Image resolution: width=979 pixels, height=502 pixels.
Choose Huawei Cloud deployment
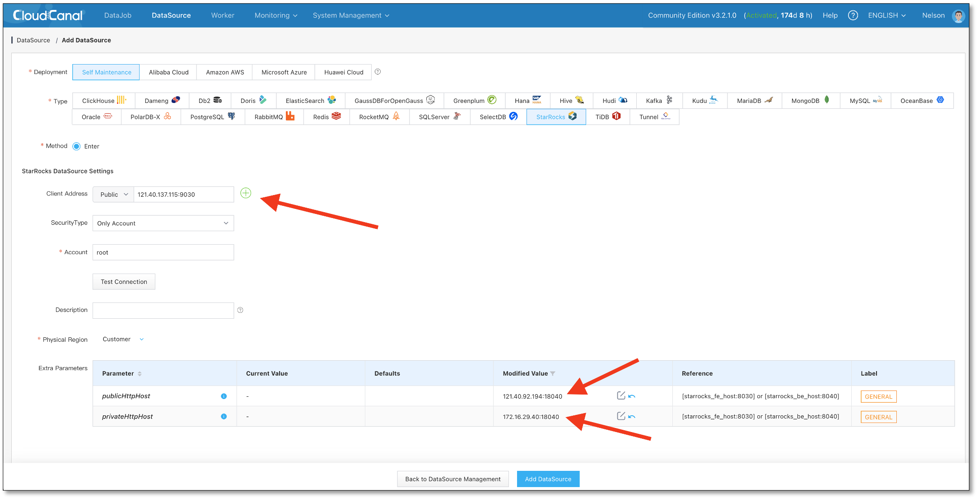point(344,72)
